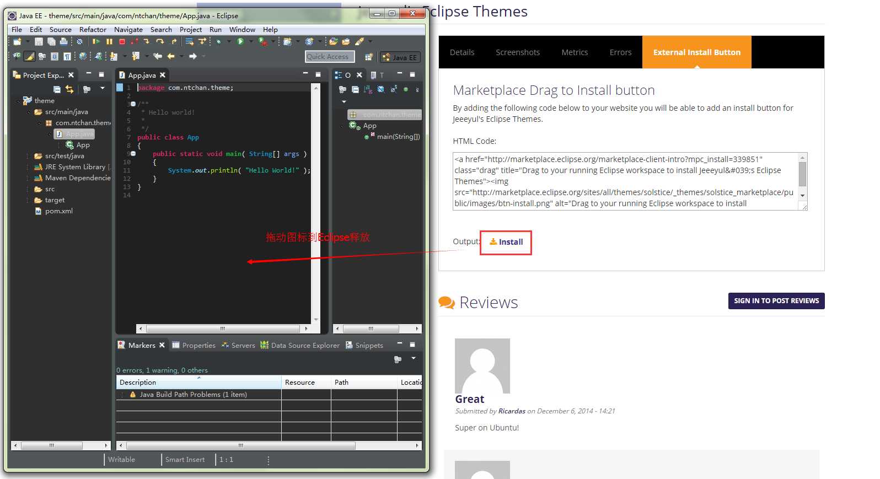Open the Outline view menu arrow
880x479 pixels.
[344, 101]
